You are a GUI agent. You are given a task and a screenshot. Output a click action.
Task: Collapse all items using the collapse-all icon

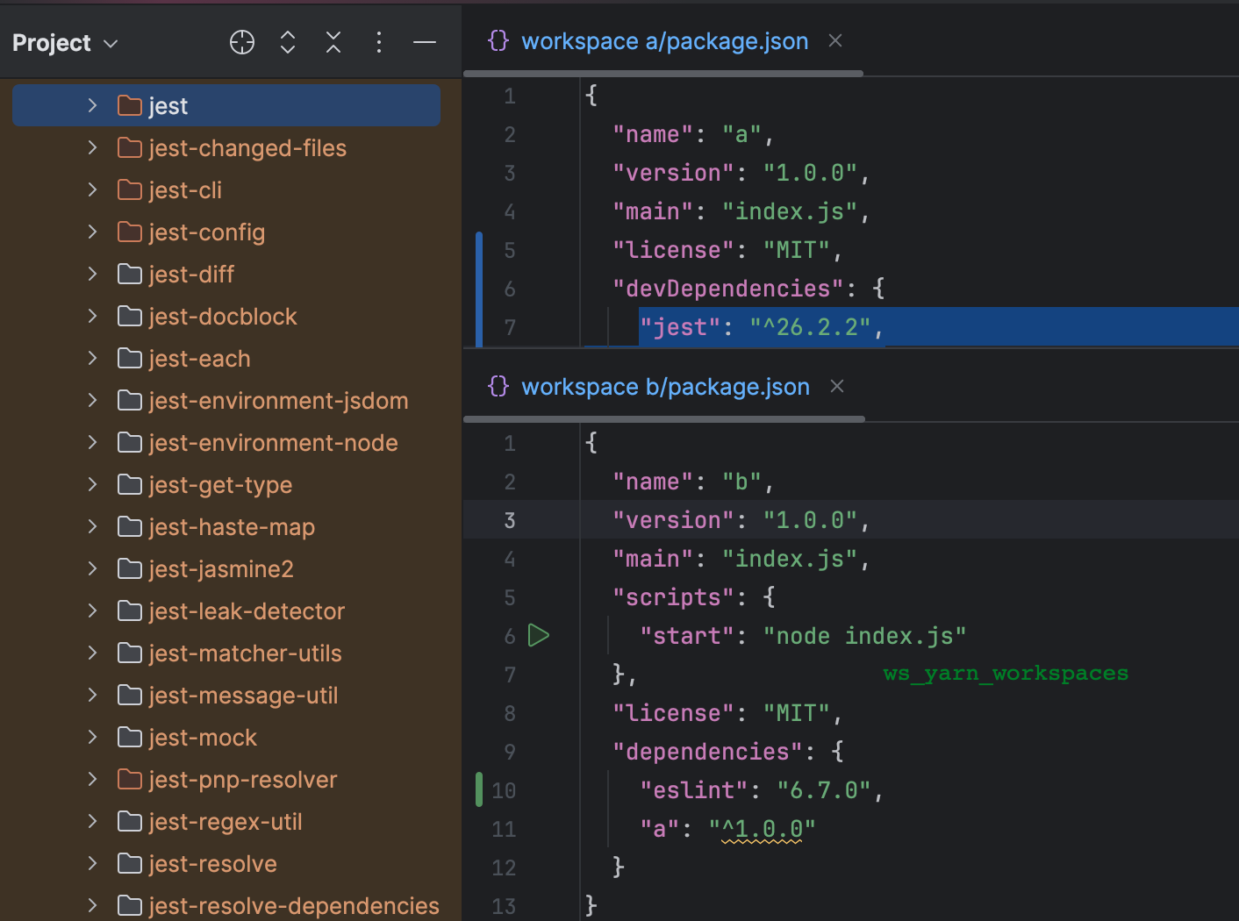click(333, 41)
